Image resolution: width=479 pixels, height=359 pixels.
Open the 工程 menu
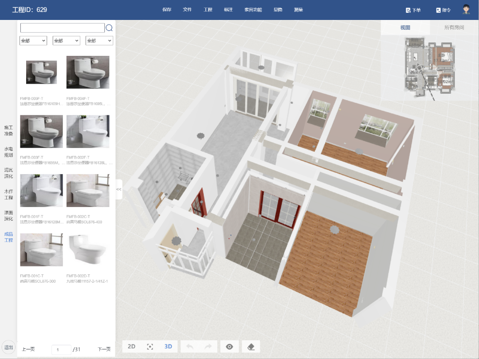(208, 10)
